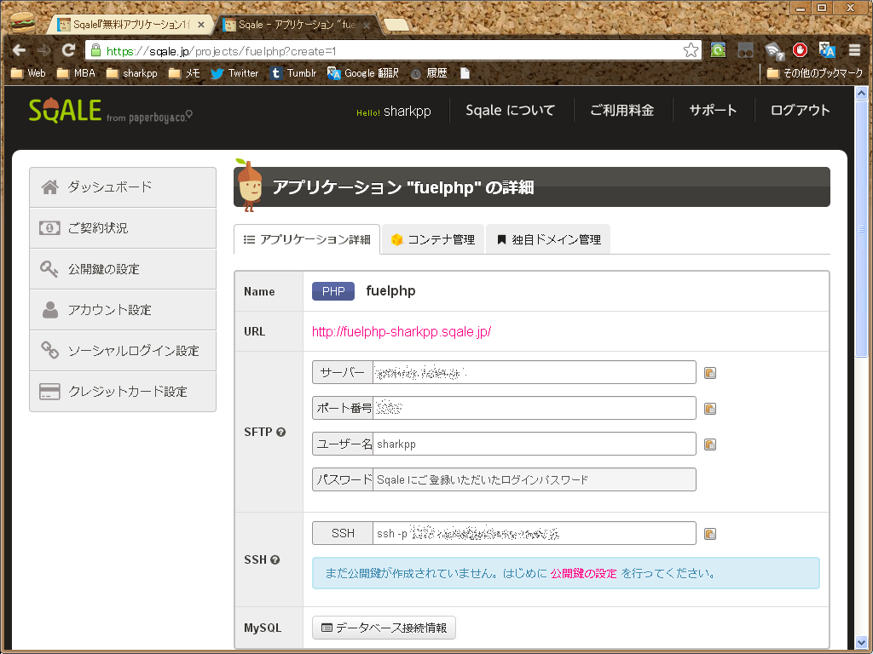Image resolution: width=873 pixels, height=654 pixels.
Task: Open アカウント設定 in the sidebar
Action: click(x=123, y=310)
